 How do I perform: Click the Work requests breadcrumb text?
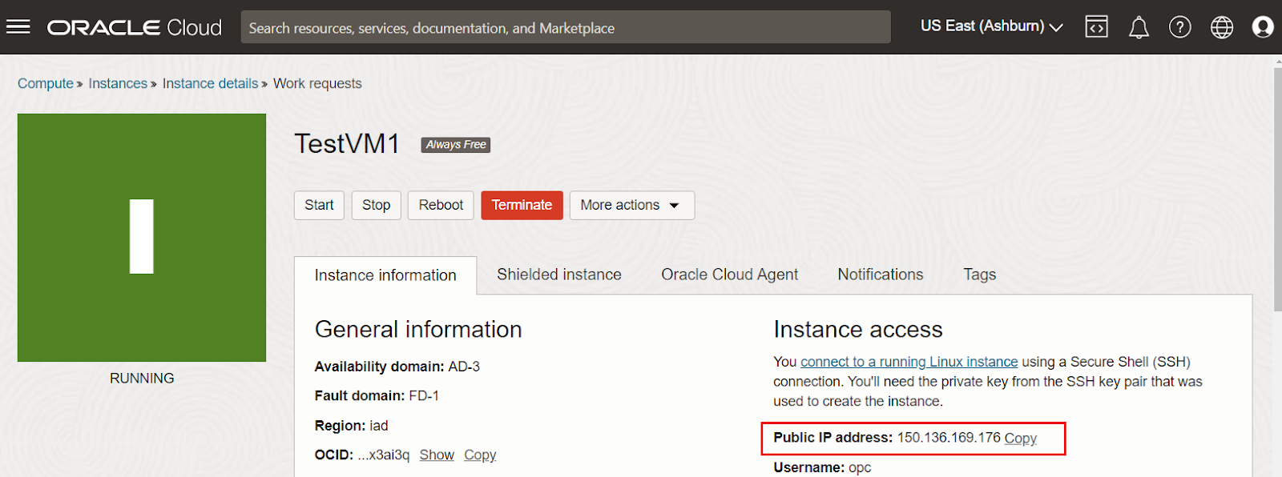pyautogui.click(x=317, y=83)
